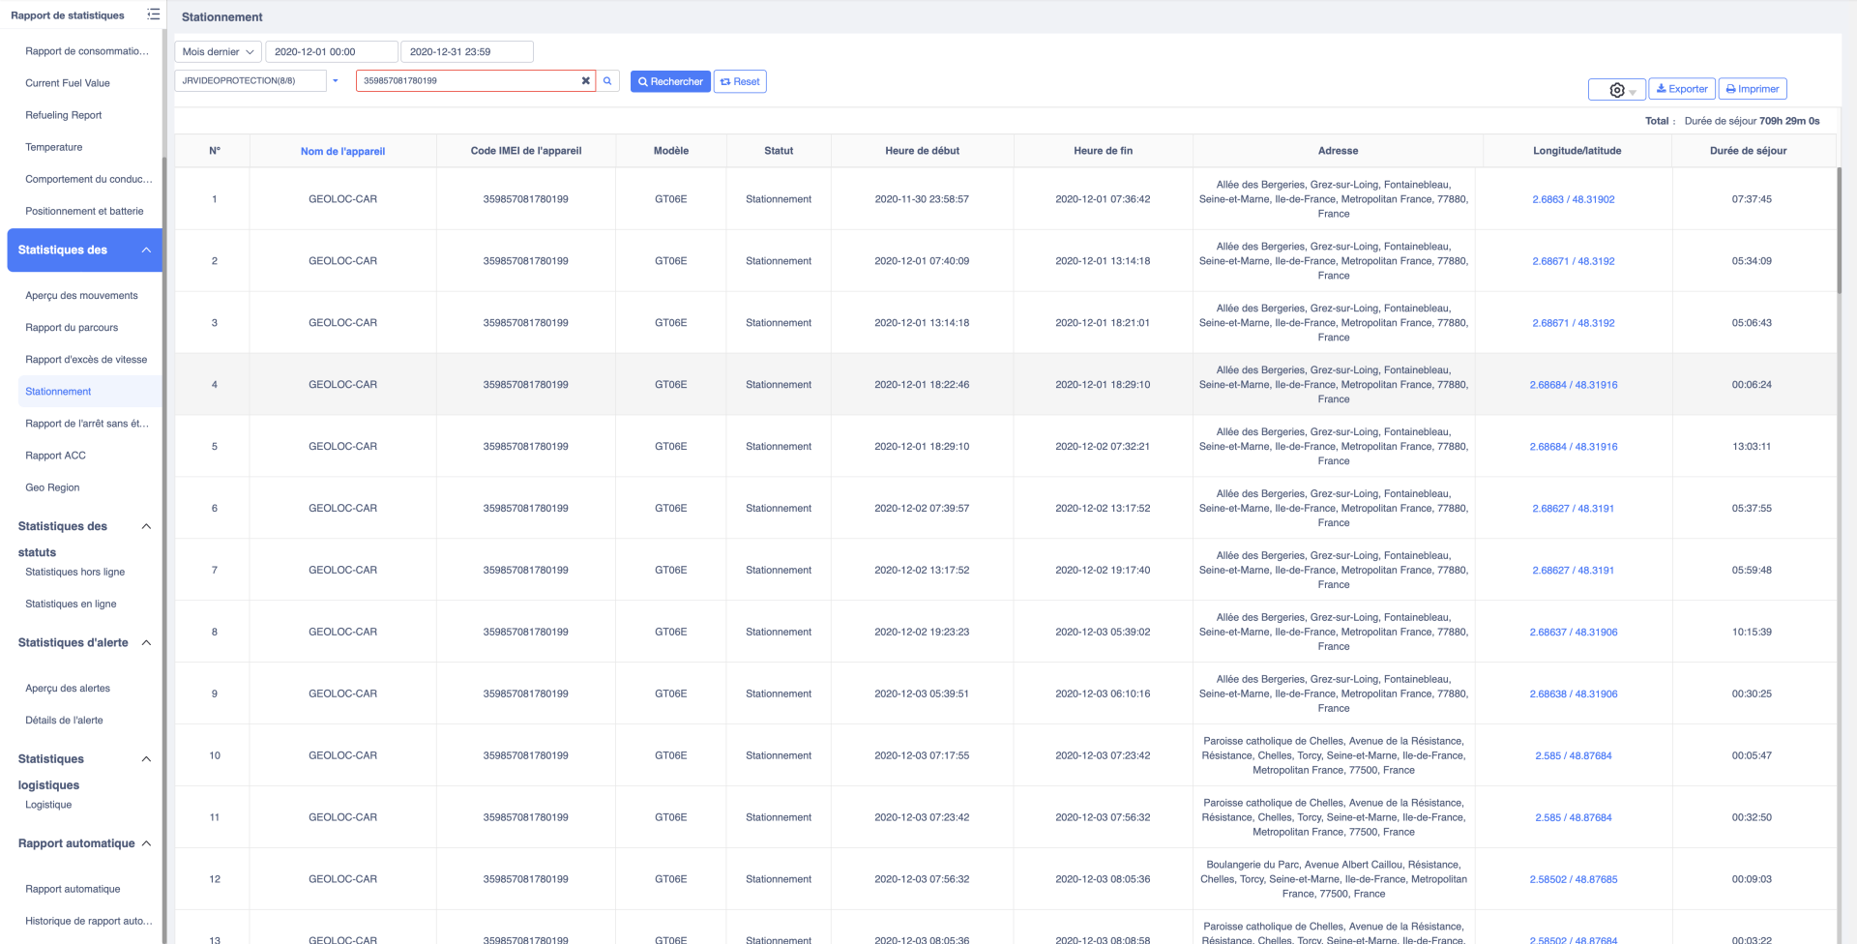1857x944 pixels.
Task: Collapse the sidebar using the menu-fold icon
Action: tap(153, 15)
